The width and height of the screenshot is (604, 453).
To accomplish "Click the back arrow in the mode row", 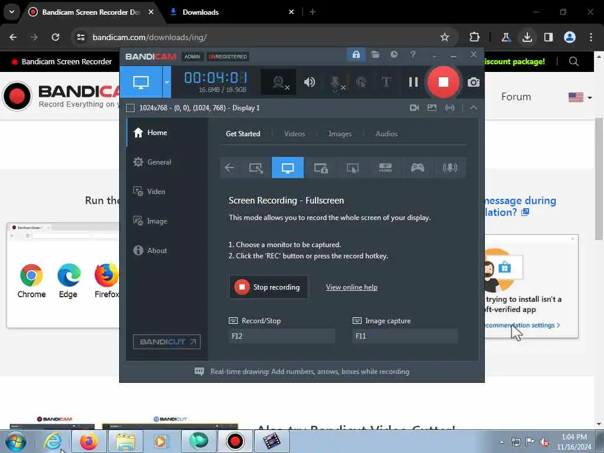I will (x=229, y=168).
